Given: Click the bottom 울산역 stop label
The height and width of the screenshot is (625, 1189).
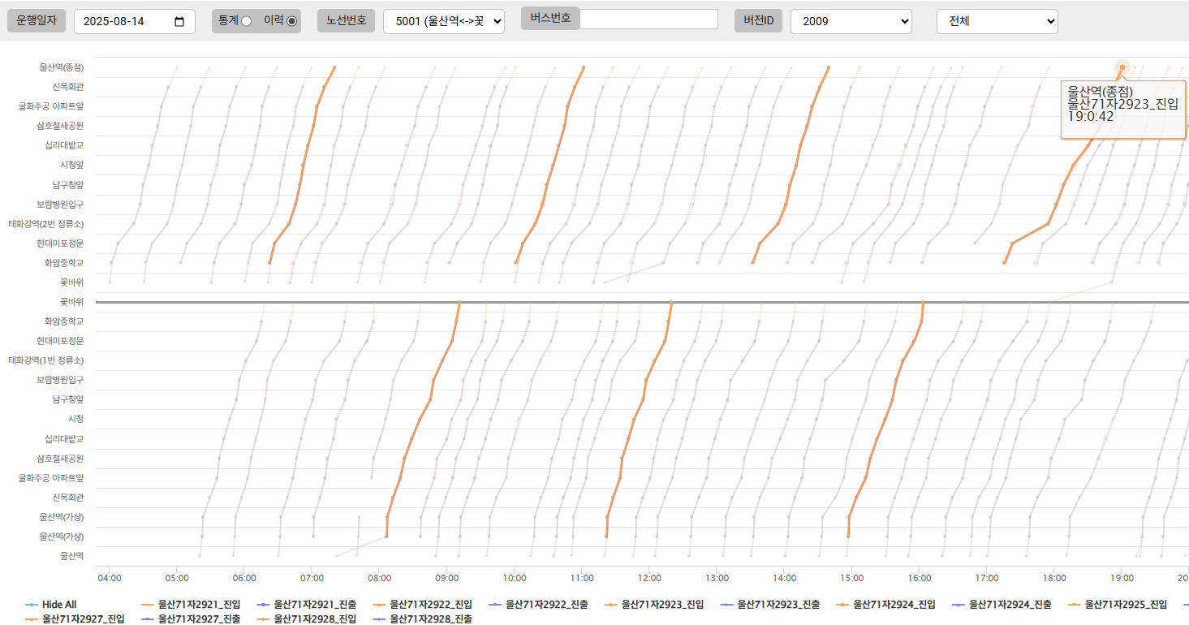Looking at the screenshot, I should tap(71, 556).
